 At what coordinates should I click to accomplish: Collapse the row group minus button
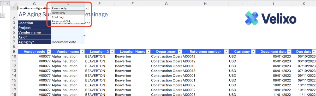point(3,15)
